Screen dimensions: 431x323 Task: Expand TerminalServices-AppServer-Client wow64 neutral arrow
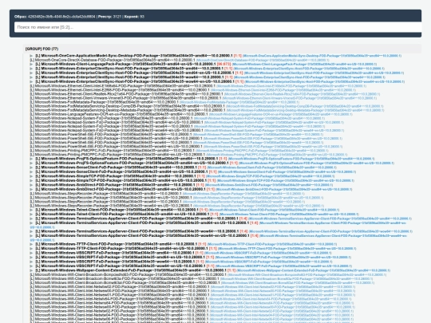tap(31, 231)
